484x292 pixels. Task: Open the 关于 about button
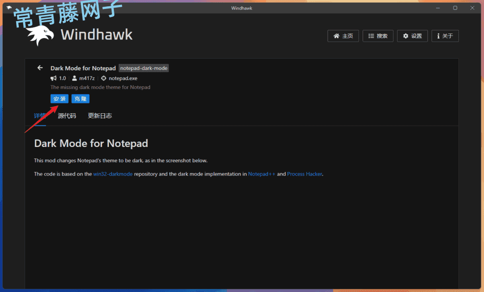tap(445, 36)
